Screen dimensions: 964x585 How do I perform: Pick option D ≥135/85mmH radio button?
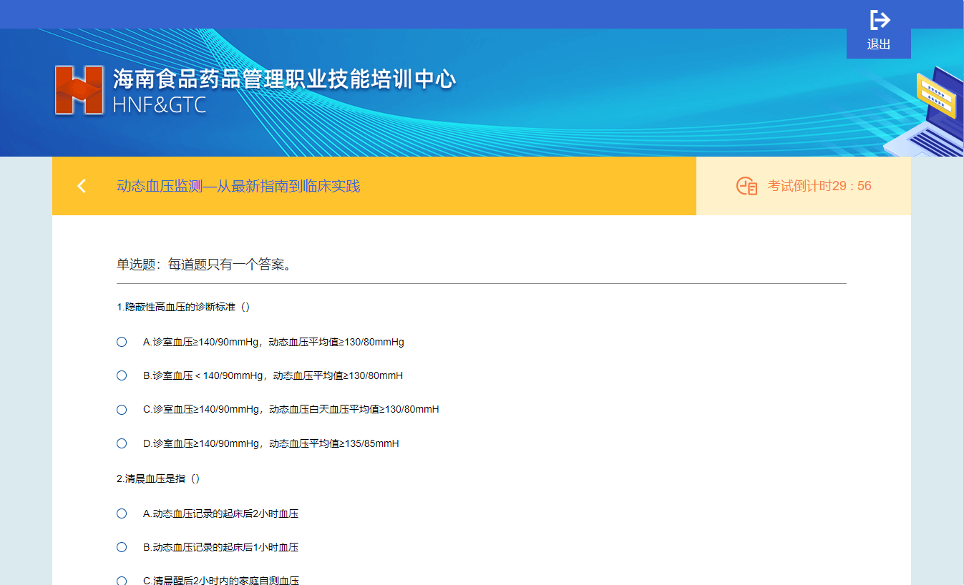[122, 443]
